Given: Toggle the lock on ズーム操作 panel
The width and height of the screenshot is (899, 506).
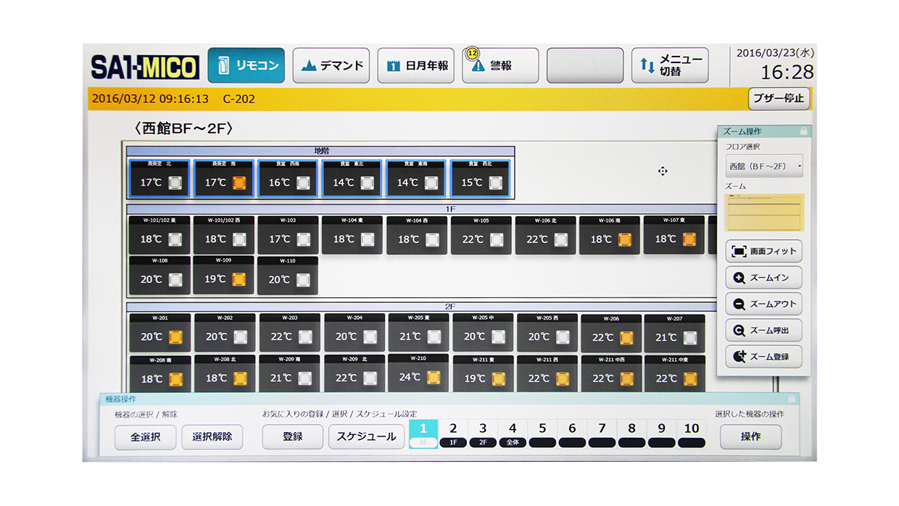Looking at the screenshot, I should point(803,131).
